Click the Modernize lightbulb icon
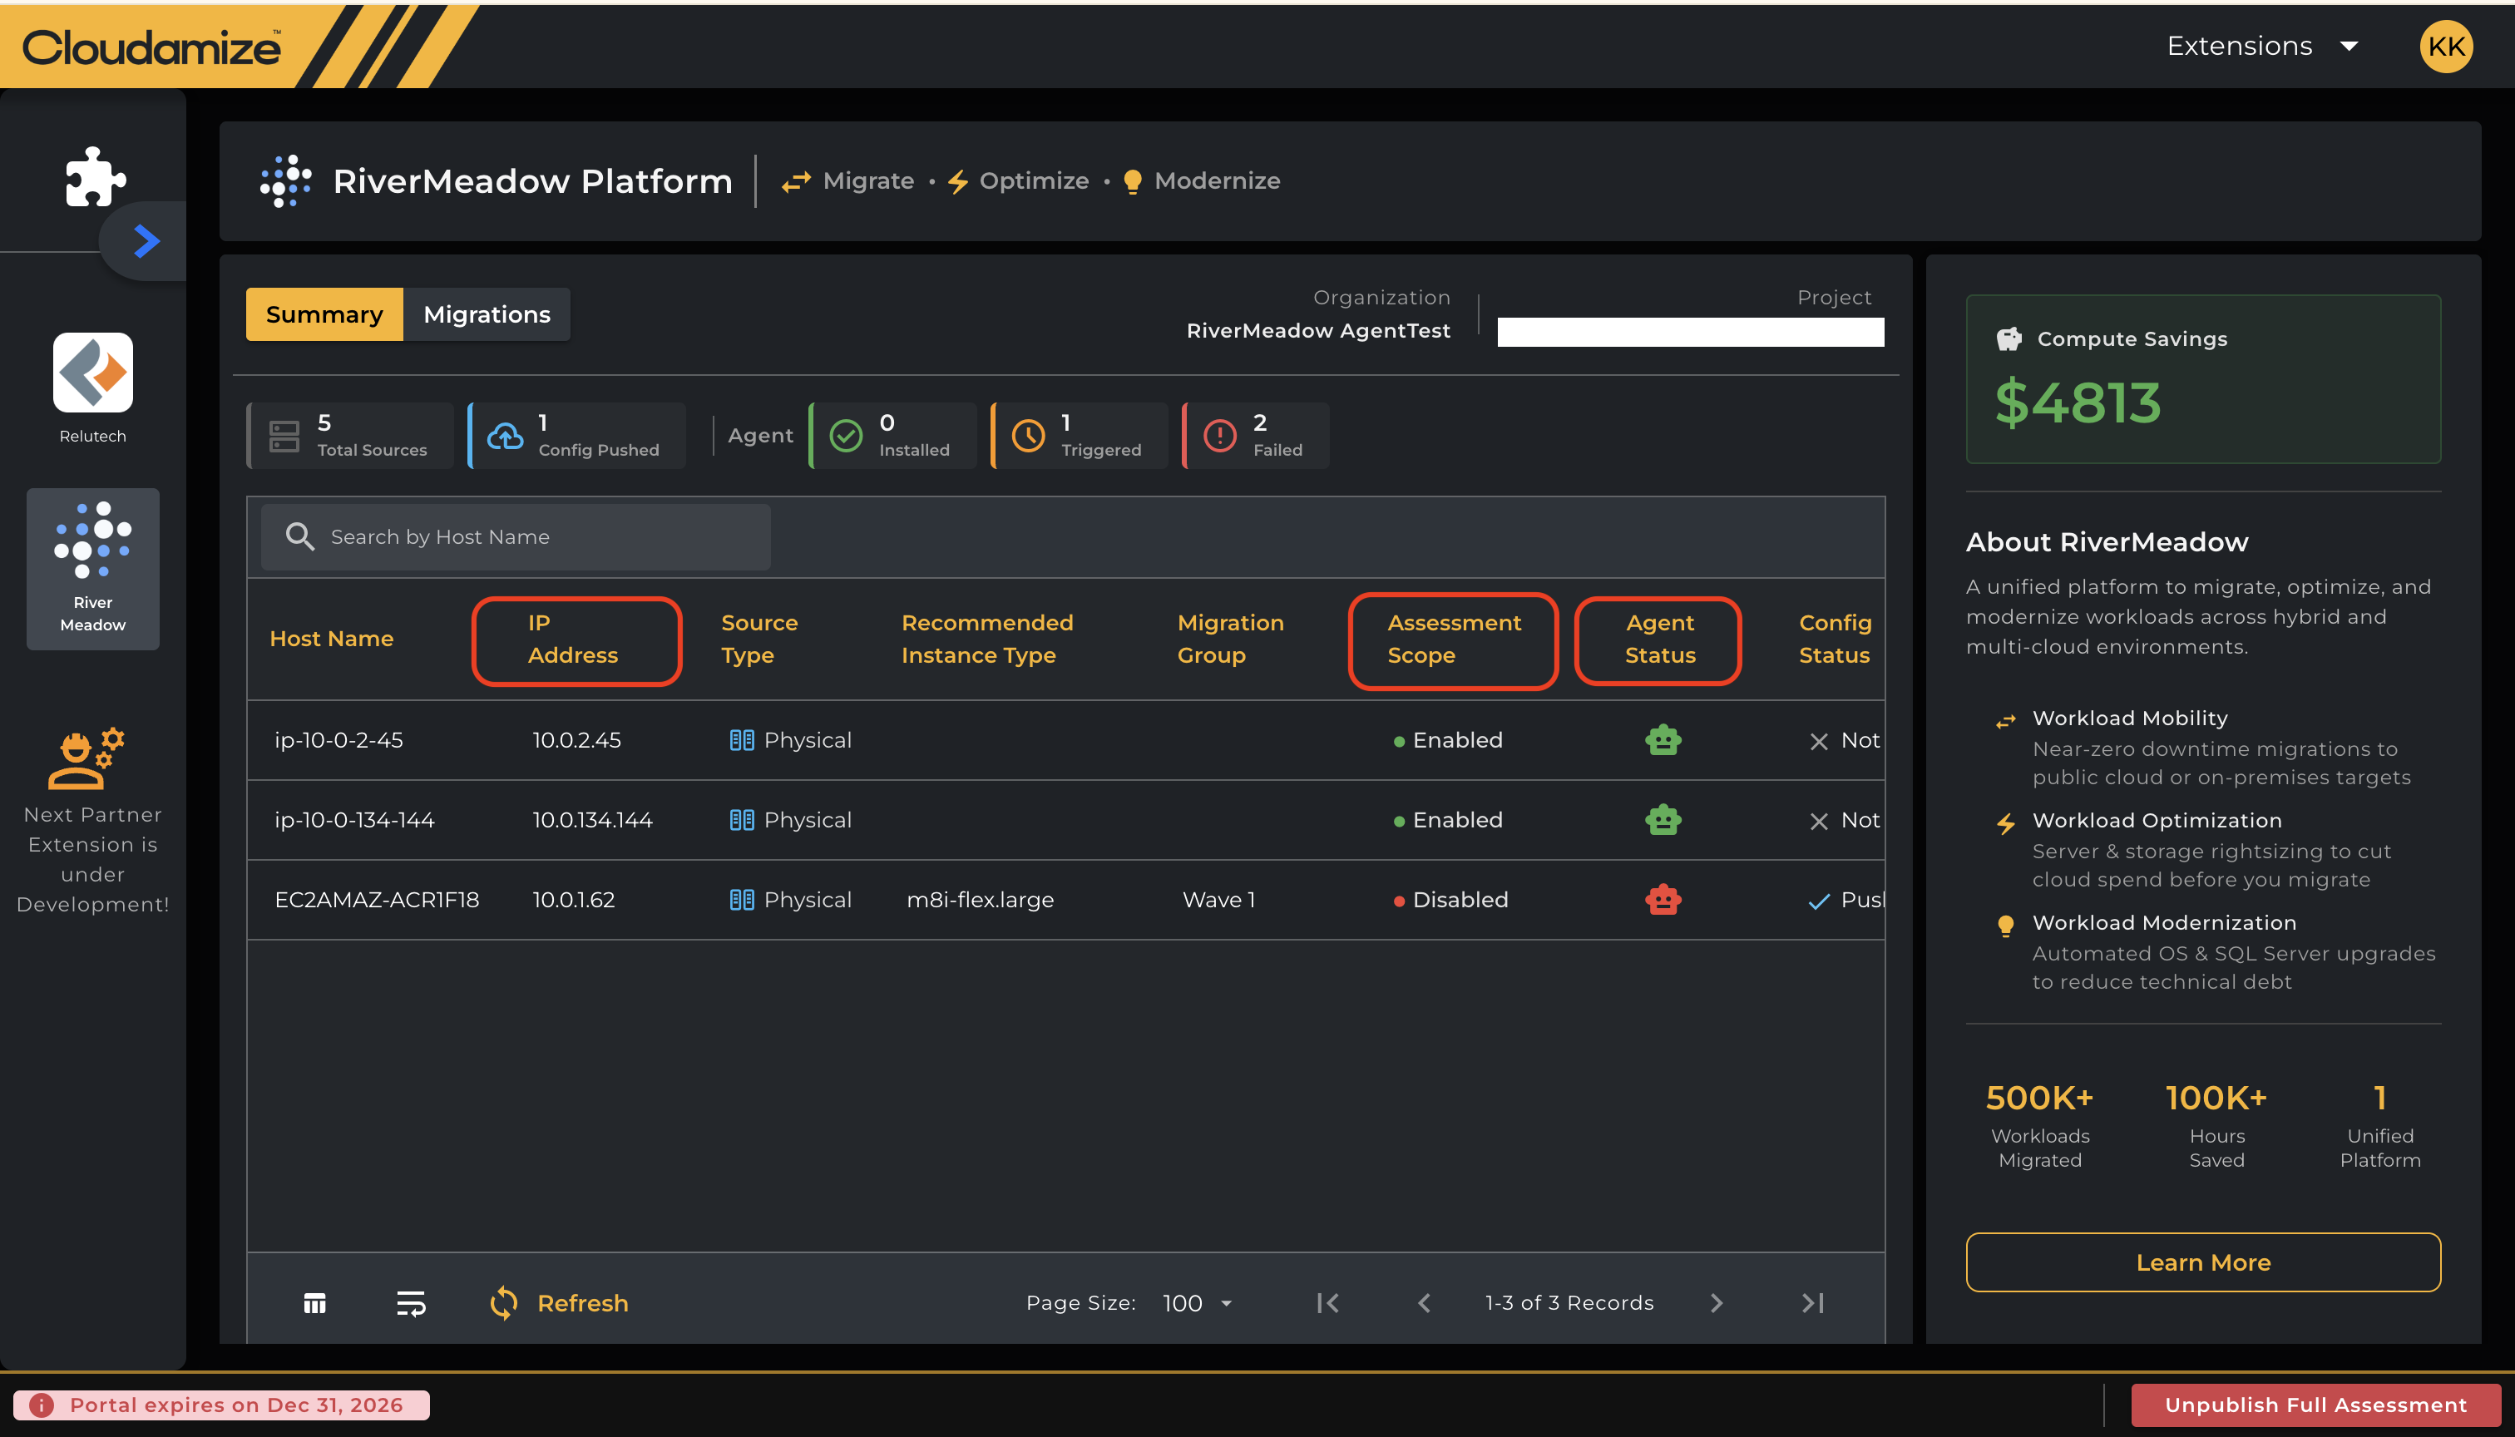 click(1132, 181)
